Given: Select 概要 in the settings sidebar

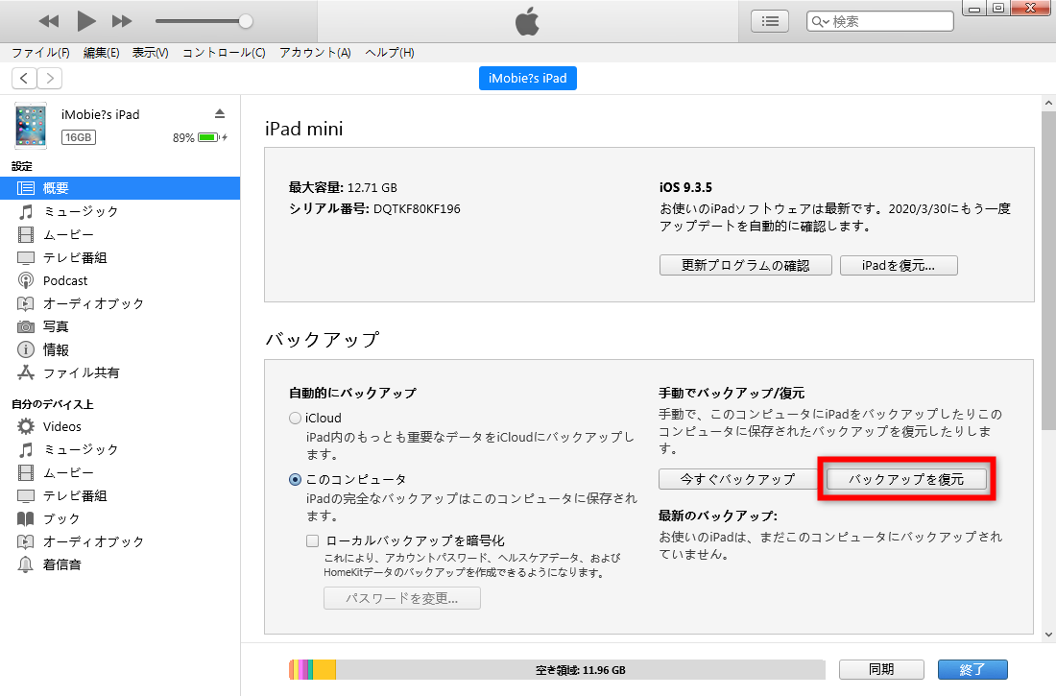Looking at the screenshot, I should point(120,188).
